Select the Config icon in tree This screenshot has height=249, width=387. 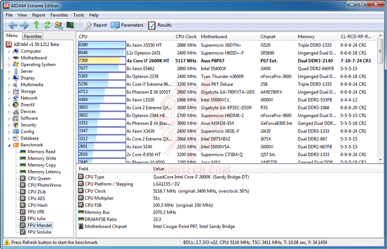click(16, 131)
